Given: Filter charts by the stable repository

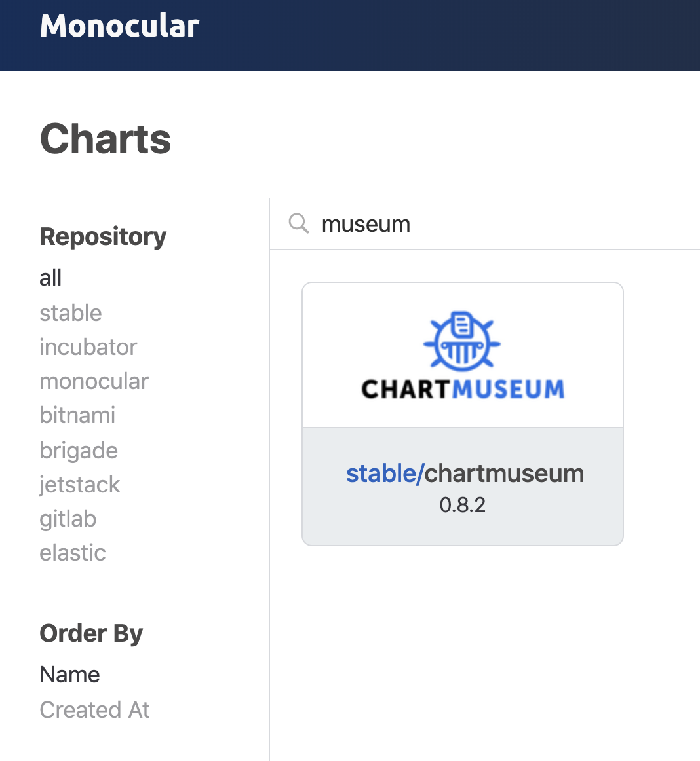Looking at the screenshot, I should pyautogui.click(x=70, y=313).
